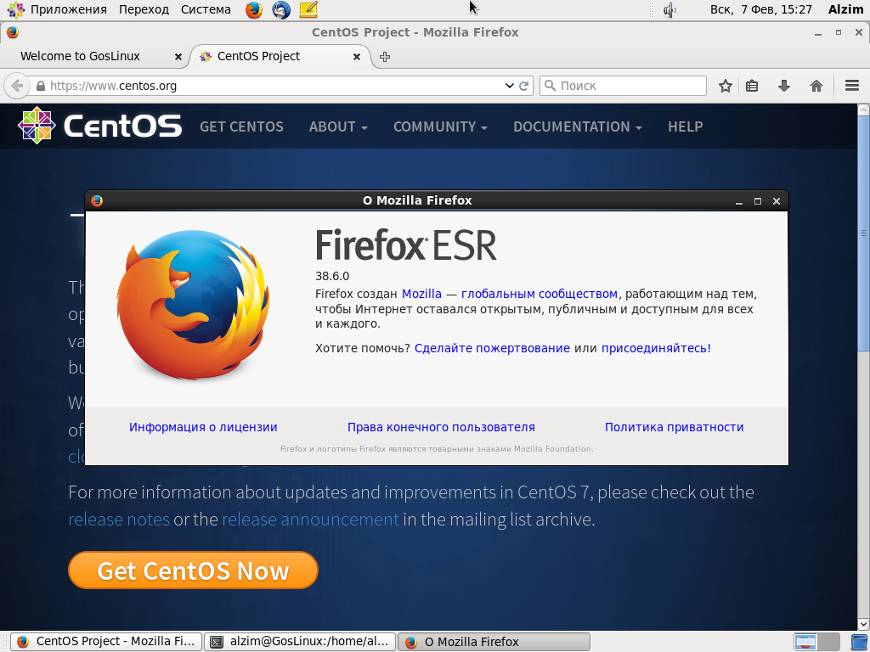Select О Mozilla Firefox taskbar button
This screenshot has height=652, width=870.
click(494, 642)
